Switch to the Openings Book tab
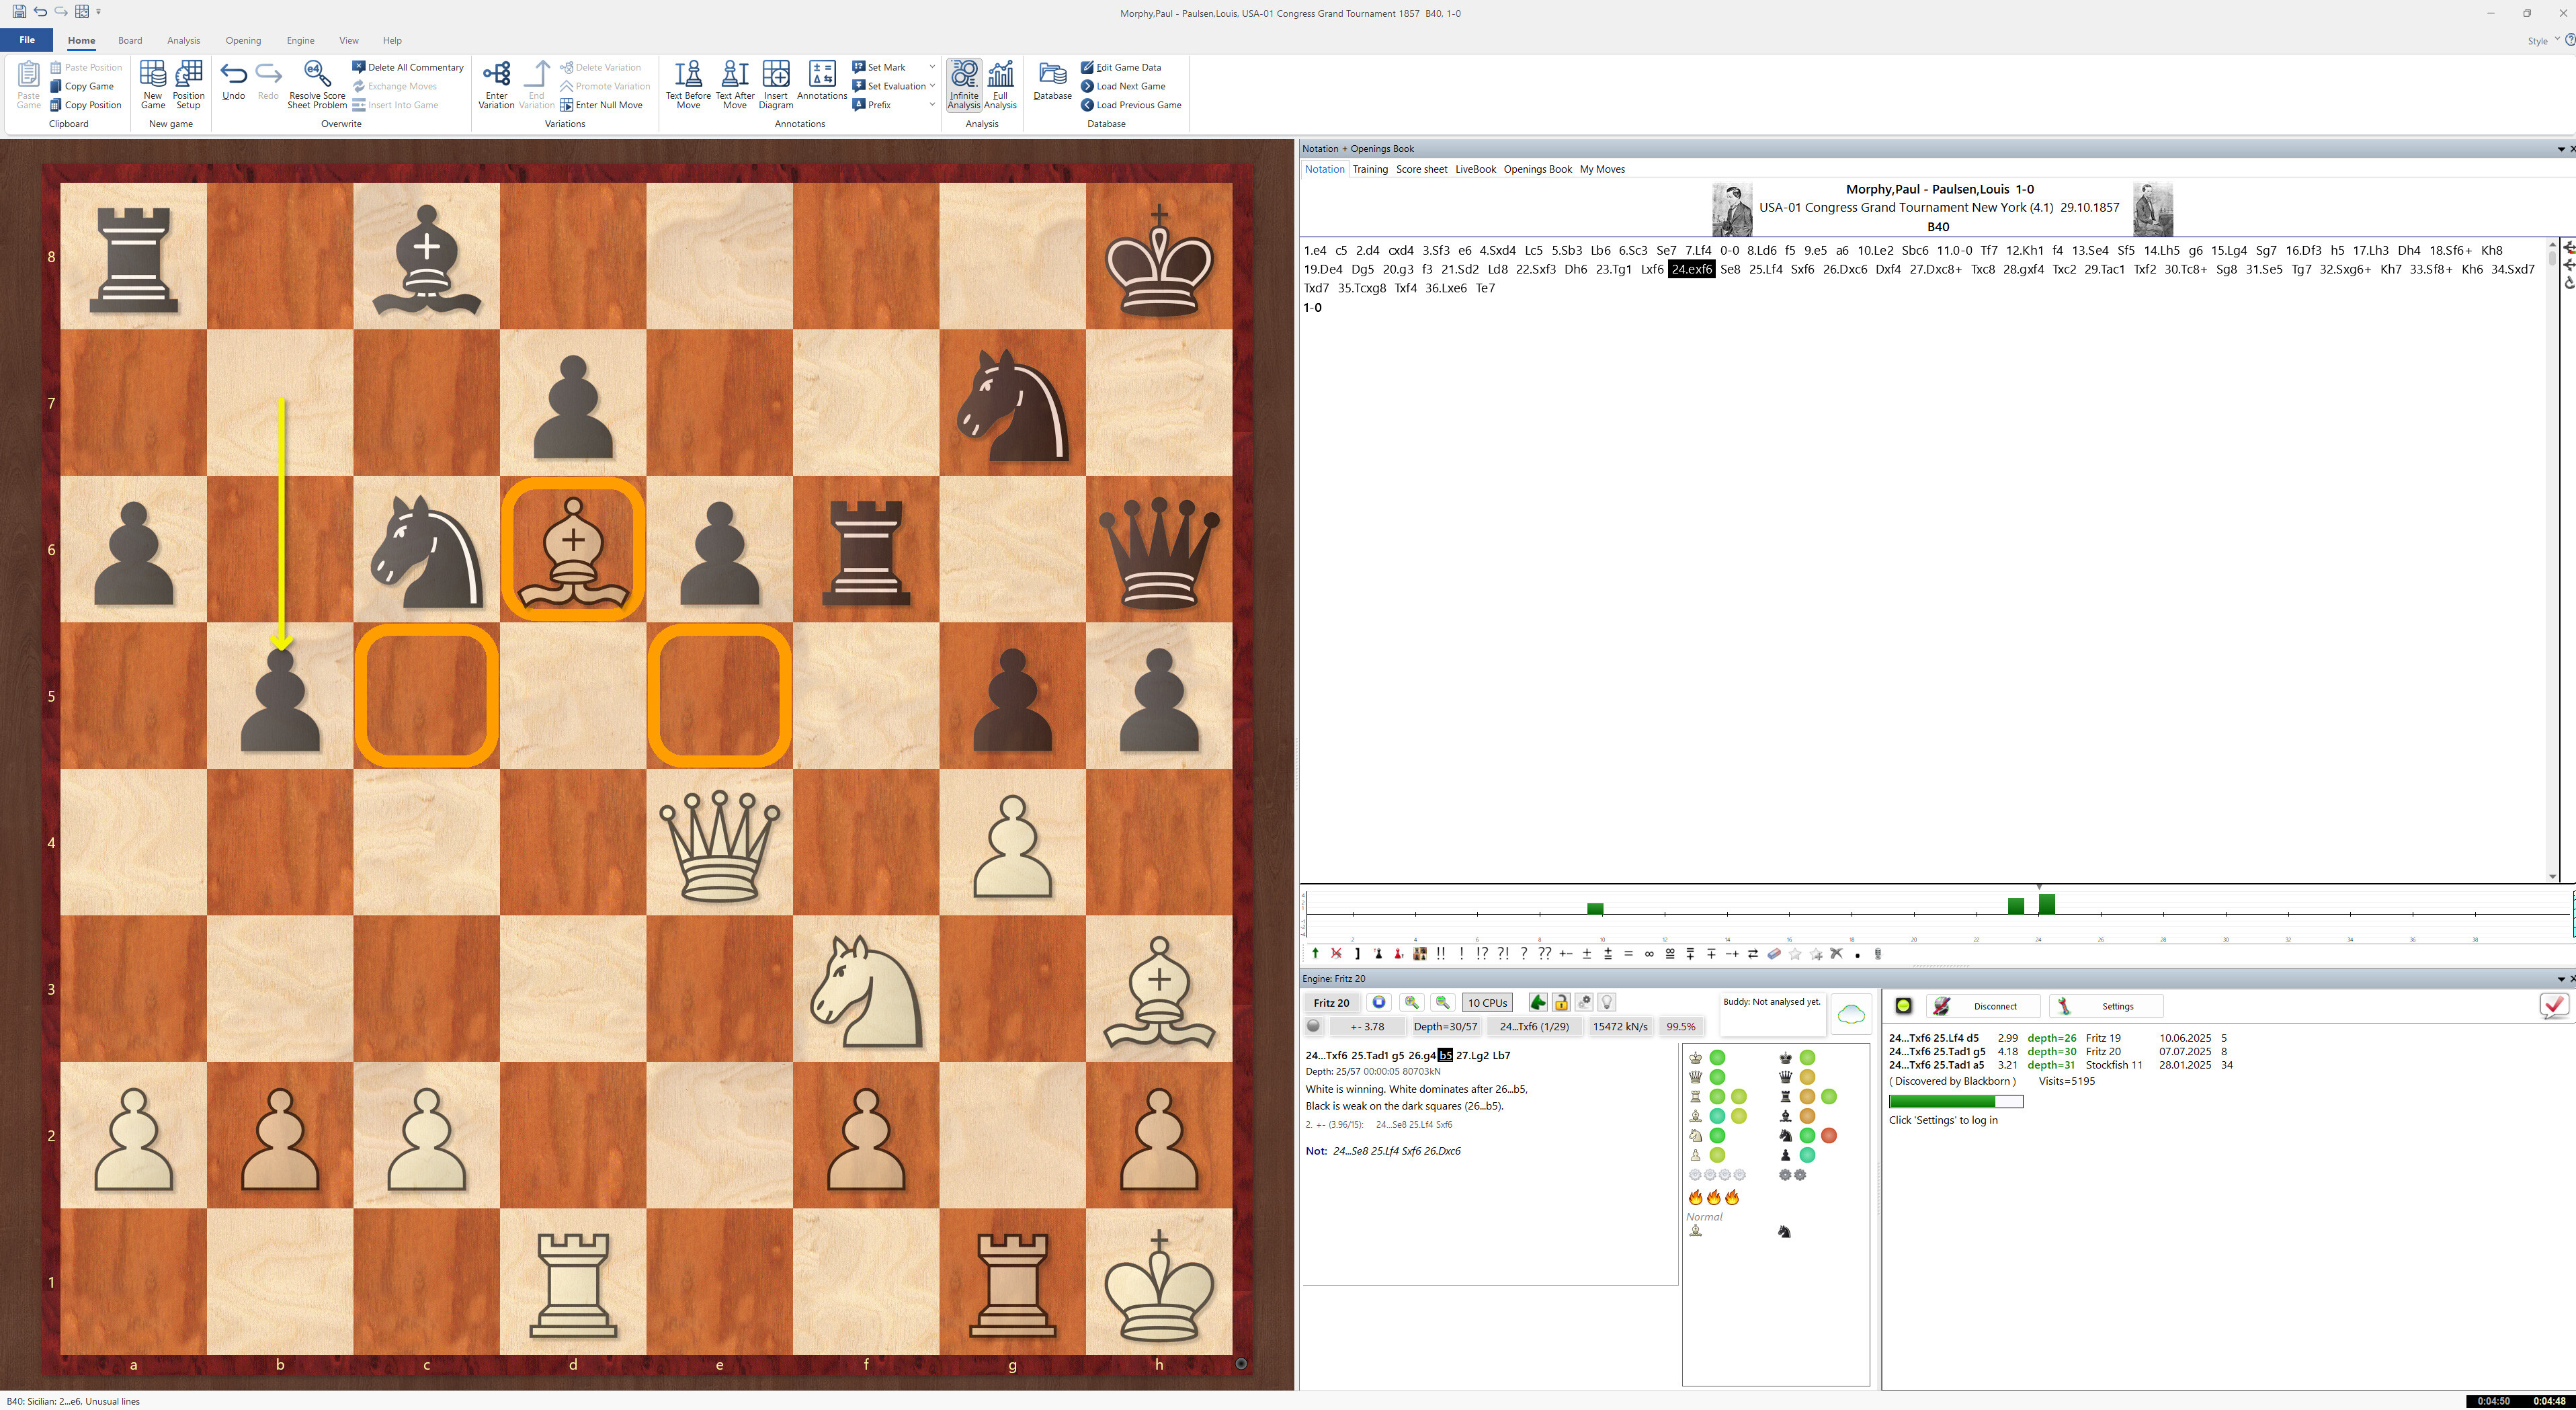The height and width of the screenshot is (1410, 2576). (1537, 169)
